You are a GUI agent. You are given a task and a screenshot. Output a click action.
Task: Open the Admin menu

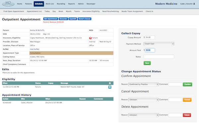[x=81, y=4]
